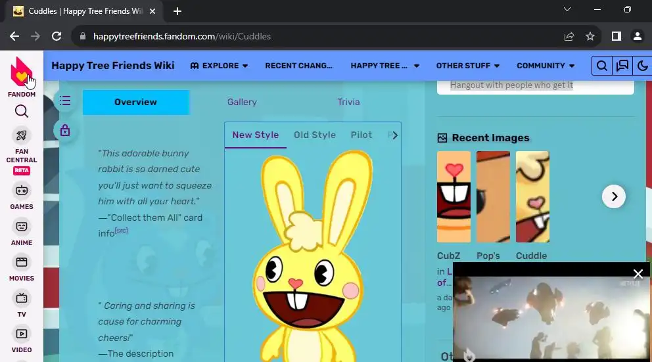This screenshot has height=362, width=652.
Task: Expand the Explore dropdown menu
Action: [219, 66]
